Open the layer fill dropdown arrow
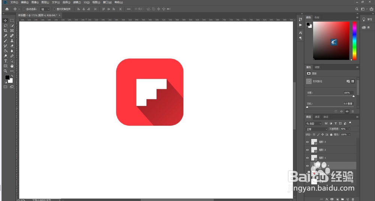Screen dimensions: 375x201 (349, 135)
